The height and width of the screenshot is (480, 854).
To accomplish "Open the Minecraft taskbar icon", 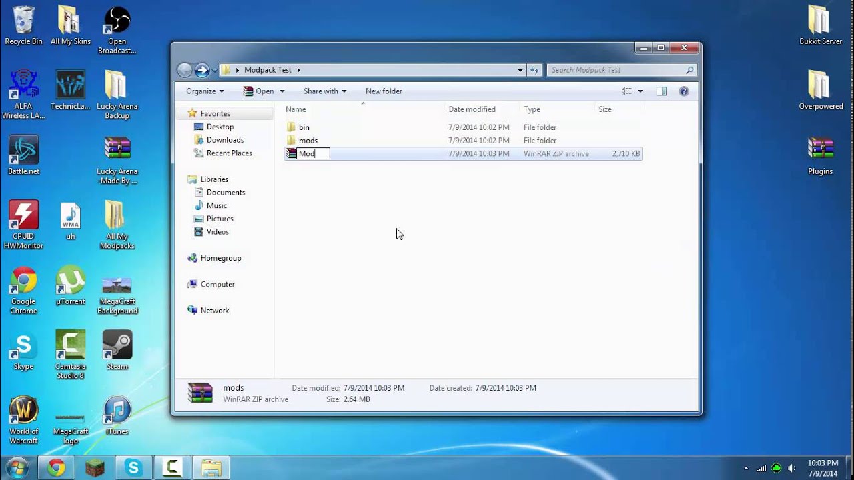I will pos(95,468).
